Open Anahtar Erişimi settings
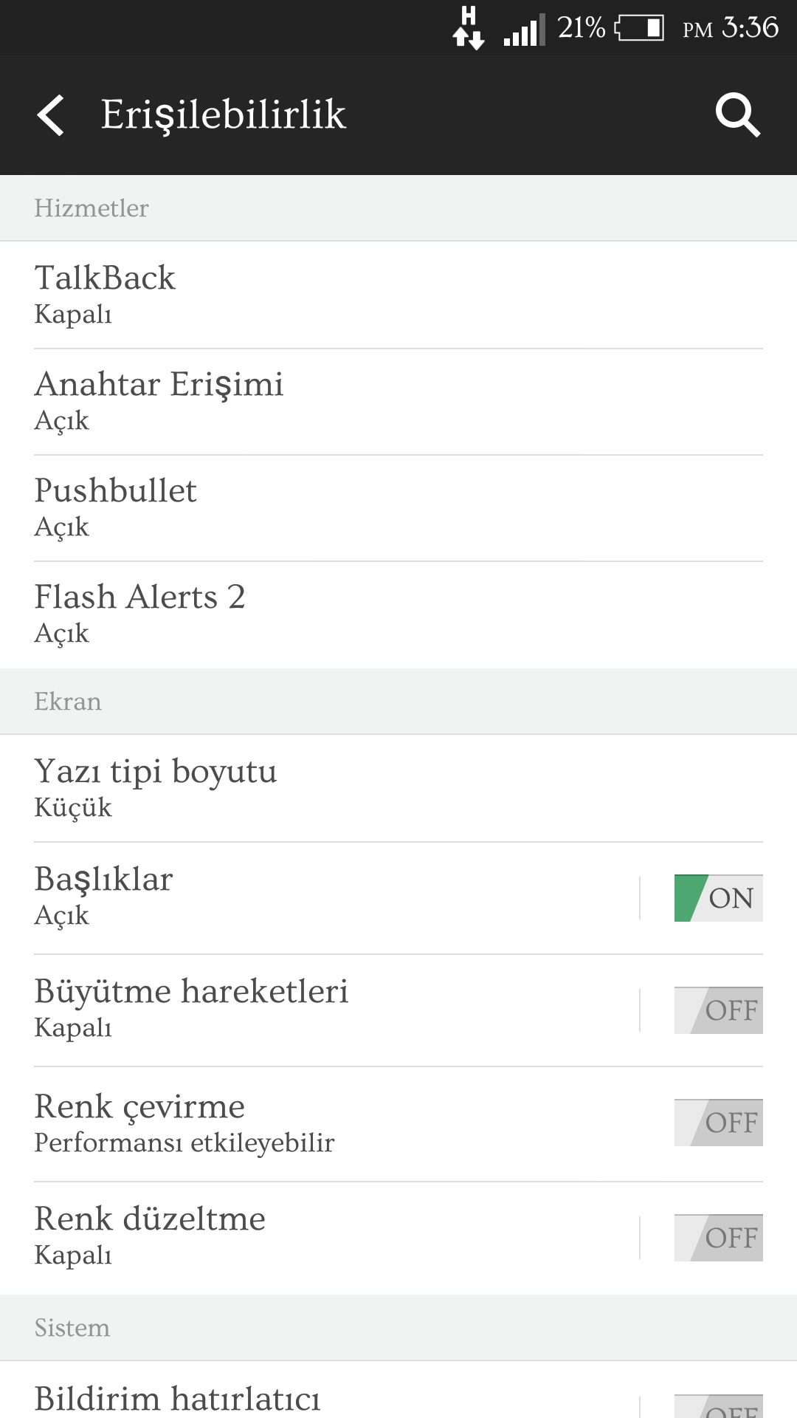797x1418 pixels. (x=398, y=402)
